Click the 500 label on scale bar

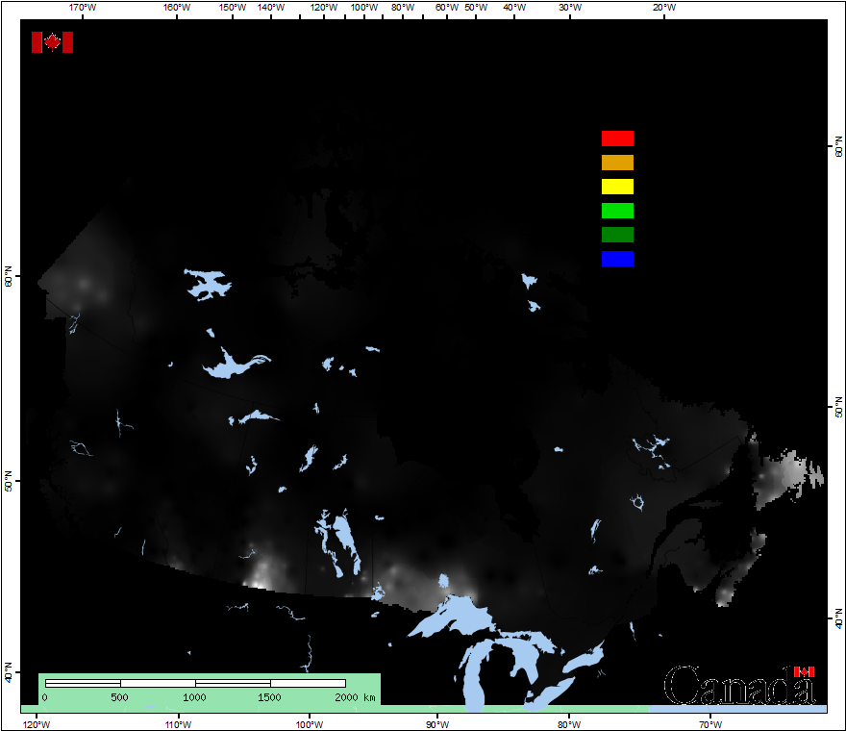tap(119, 697)
